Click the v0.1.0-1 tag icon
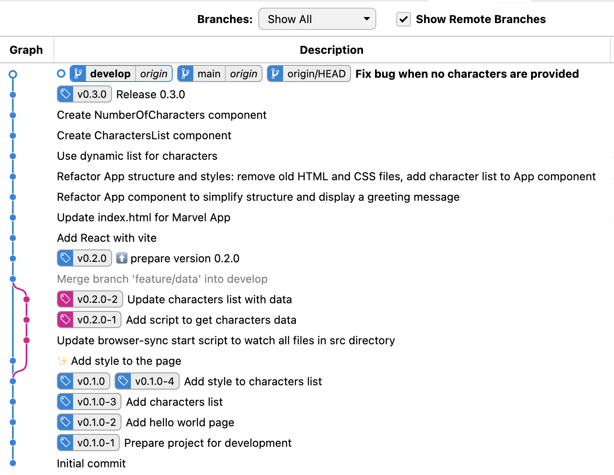 (65, 443)
